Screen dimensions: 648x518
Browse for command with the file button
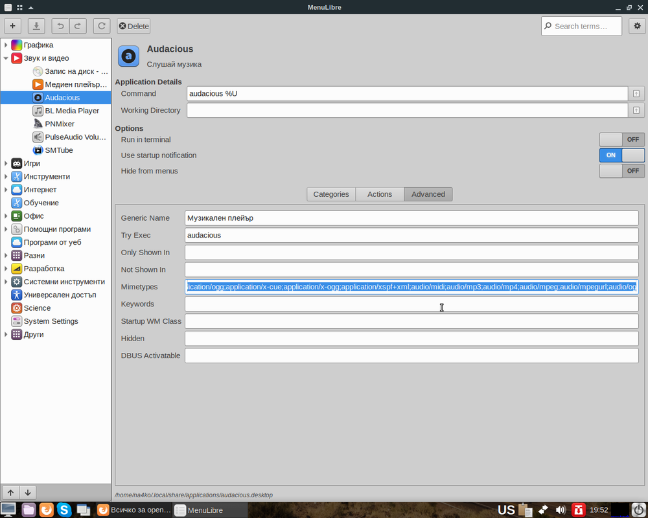click(636, 94)
